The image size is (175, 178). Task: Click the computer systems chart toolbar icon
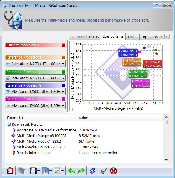point(22,171)
